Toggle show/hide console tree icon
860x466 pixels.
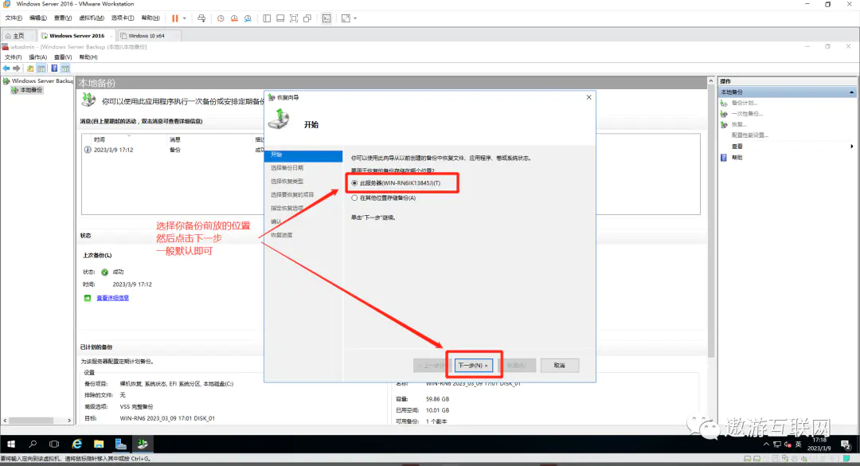pyautogui.click(x=41, y=68)
